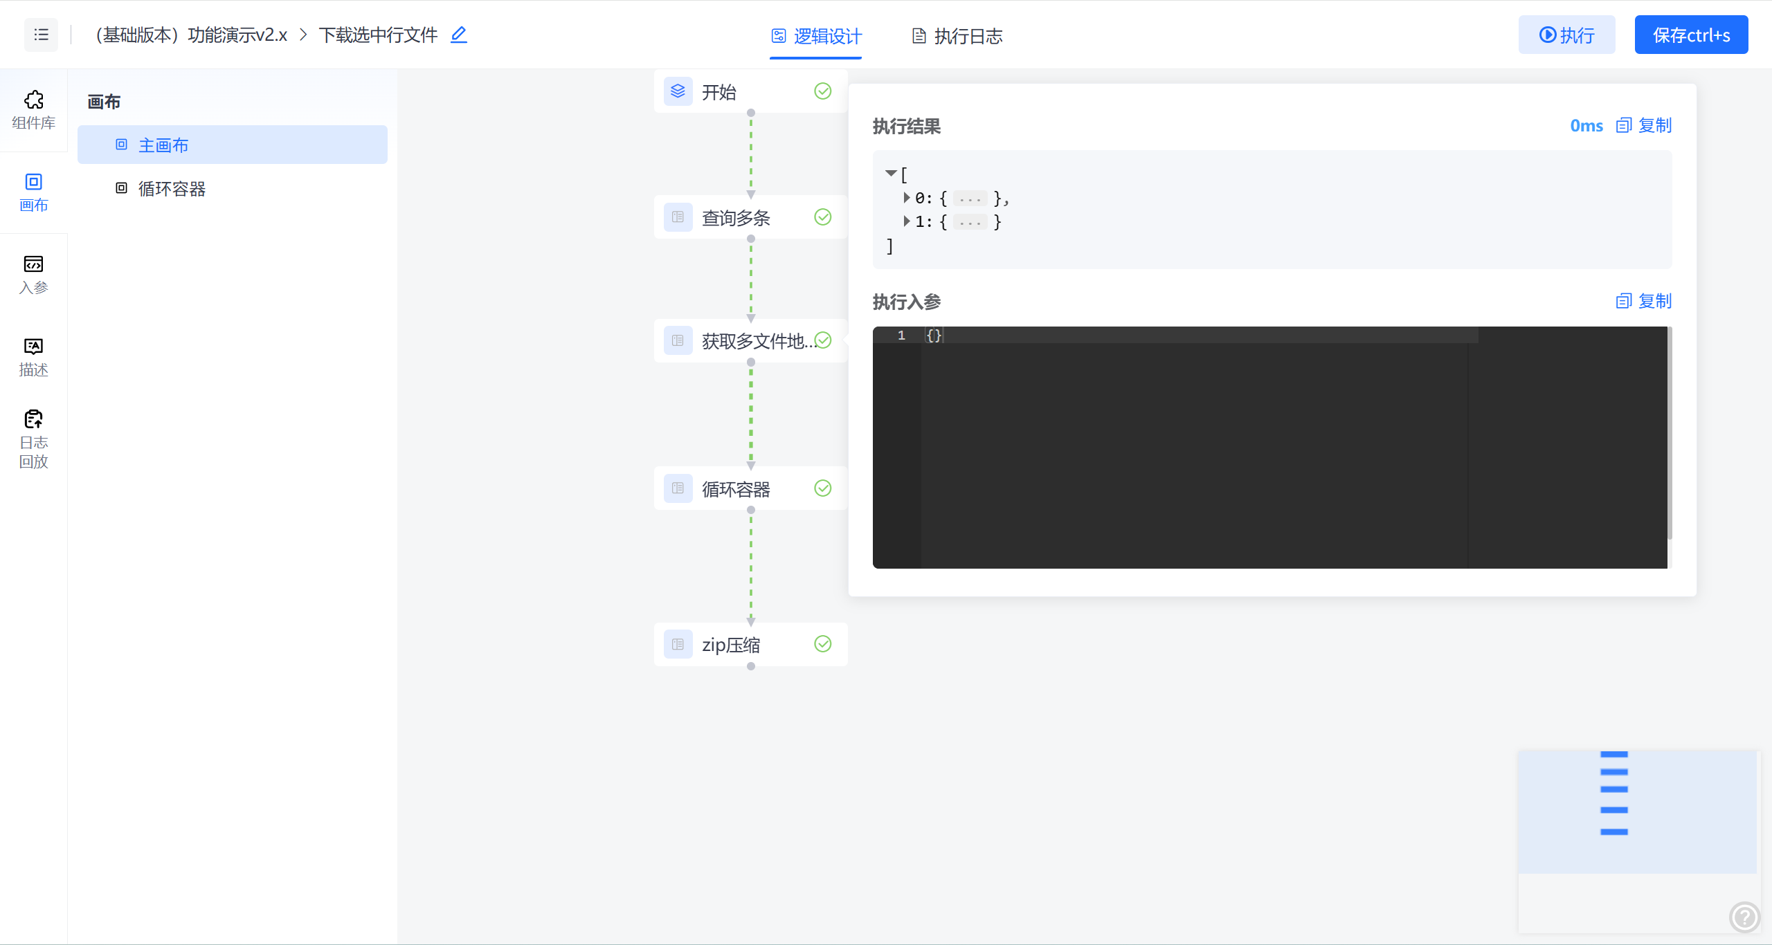
Task: Open the 入参 parameters sidebar icon
Action: coord(33,274)
